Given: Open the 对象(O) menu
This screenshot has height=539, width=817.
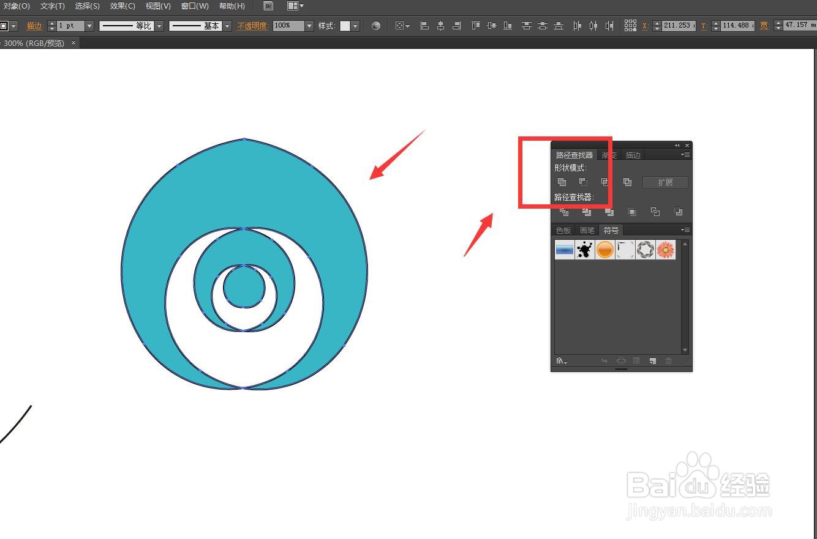Looking at the screenshot, I should click(x=17, y=6).
